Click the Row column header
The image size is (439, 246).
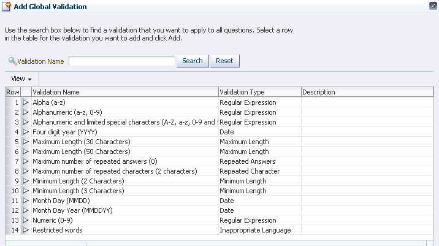(x=13, y=92)
